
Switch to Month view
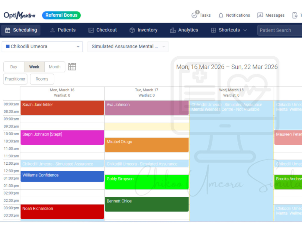point(55,67)
